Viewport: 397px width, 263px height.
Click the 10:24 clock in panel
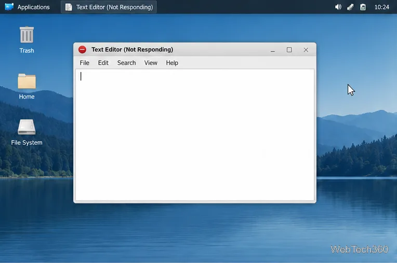point(381,7)
